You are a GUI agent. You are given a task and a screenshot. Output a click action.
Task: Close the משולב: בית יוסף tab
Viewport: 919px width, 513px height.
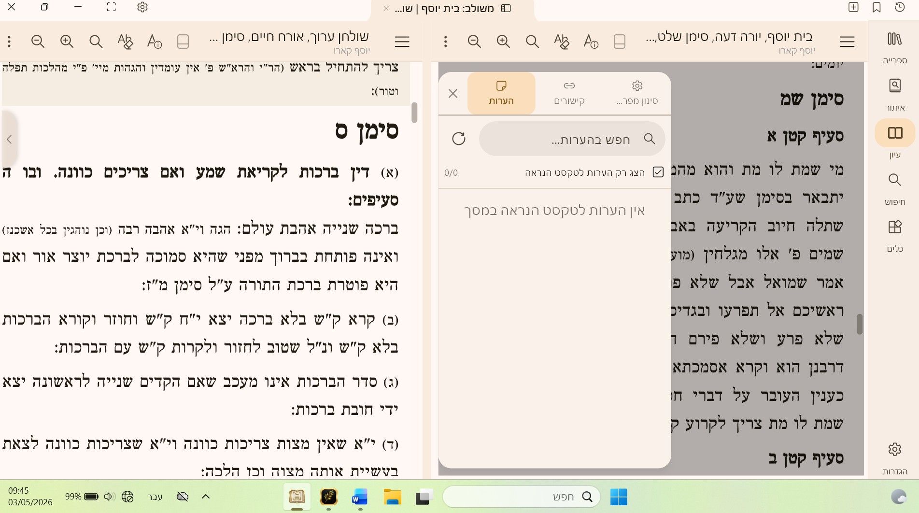point(386,9)
